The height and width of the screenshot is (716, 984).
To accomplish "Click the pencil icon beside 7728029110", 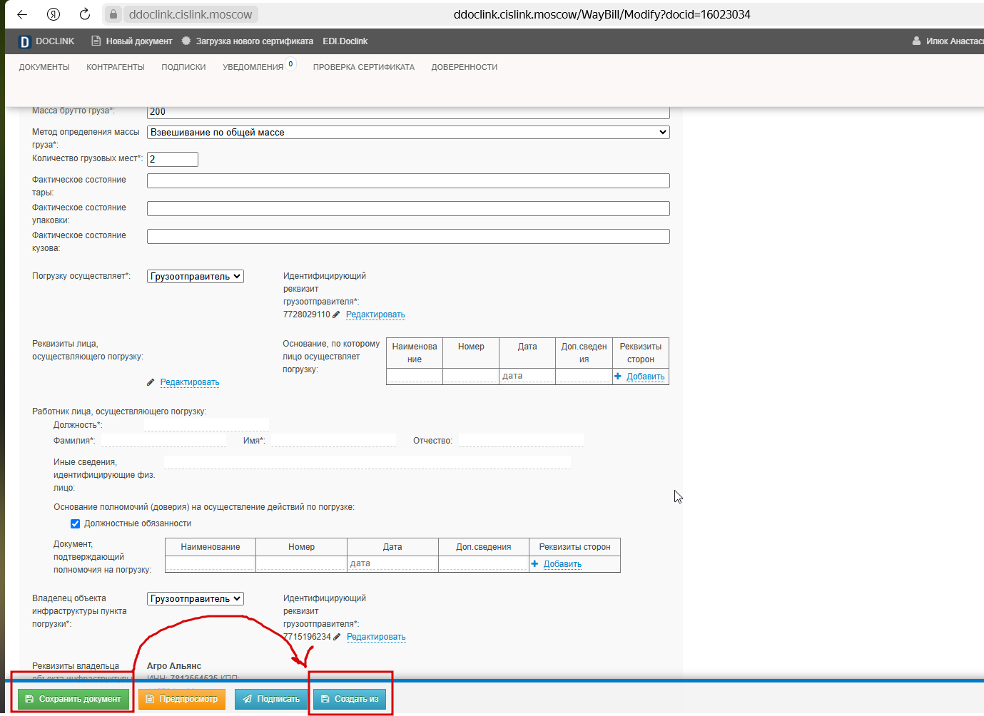I will pyautogui.click(x=337, y=314).
